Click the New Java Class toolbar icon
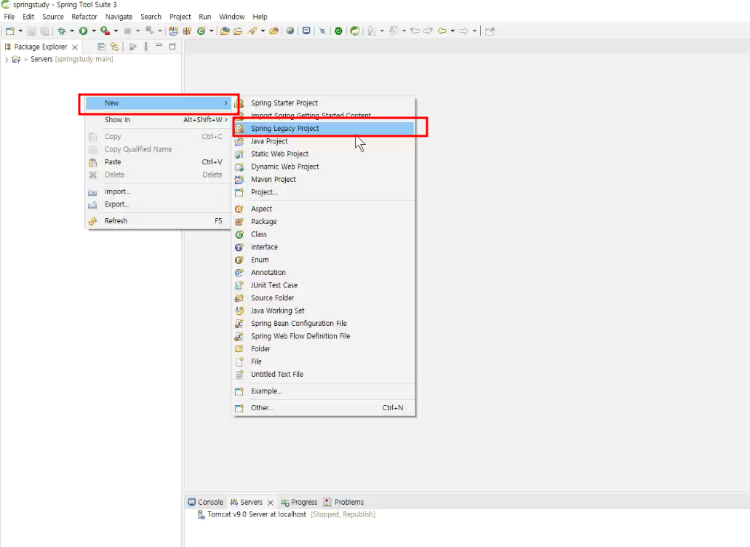The image size is (750, 547). [201, 31]
